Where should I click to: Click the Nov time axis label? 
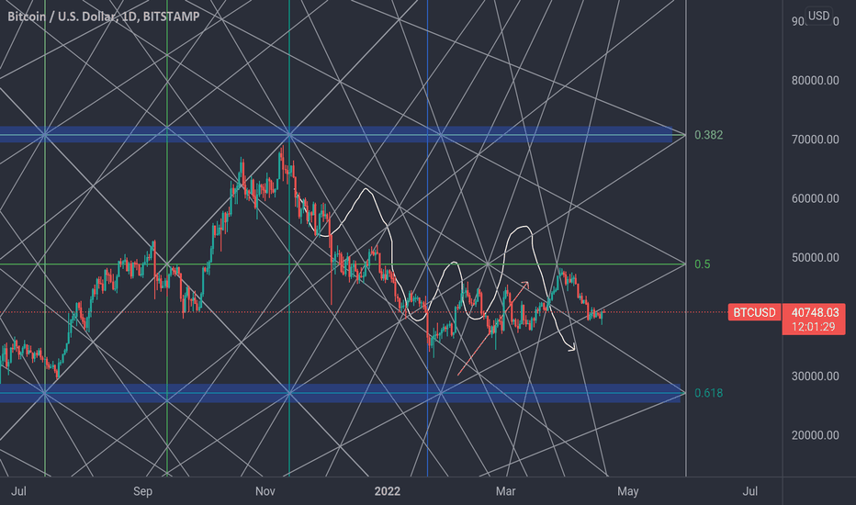tap(265, 491)
